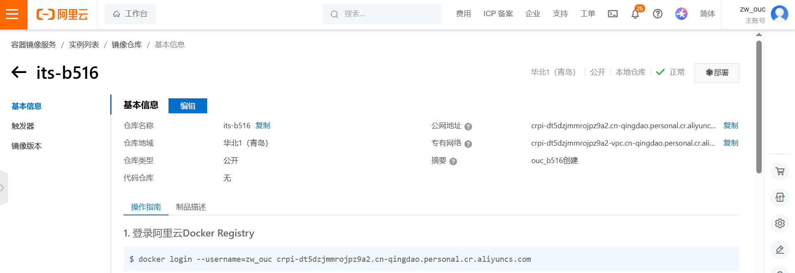The image size is (795, 273).
Task: Click the Alibaba Cloud logo
Action: 62,14
